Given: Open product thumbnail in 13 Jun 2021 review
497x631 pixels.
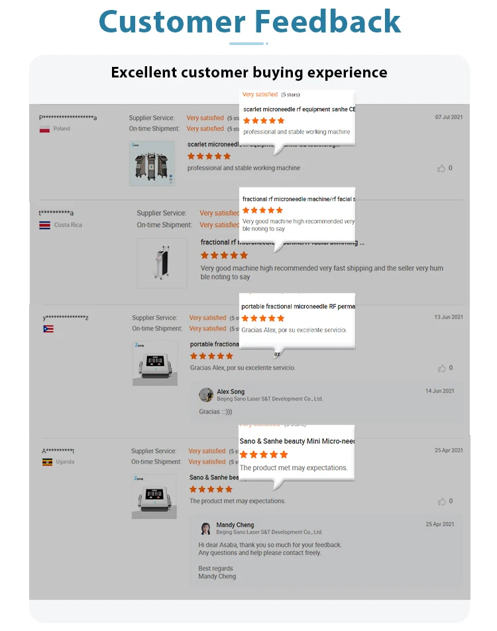Looking at the screenshot, I should pyautogui.click(x=154, y=363).
